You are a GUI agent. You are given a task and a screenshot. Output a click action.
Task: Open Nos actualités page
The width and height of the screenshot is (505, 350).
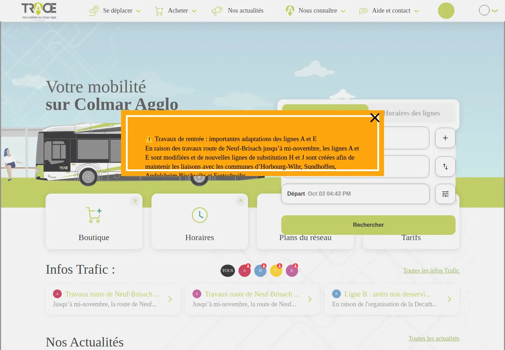coord(237,11)
